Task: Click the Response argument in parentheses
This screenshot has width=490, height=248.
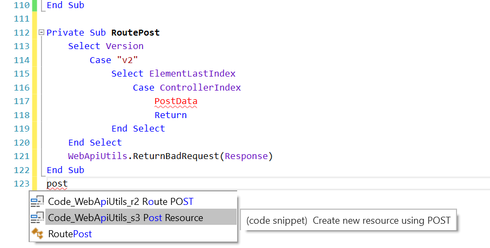Action: pos(246,156)
